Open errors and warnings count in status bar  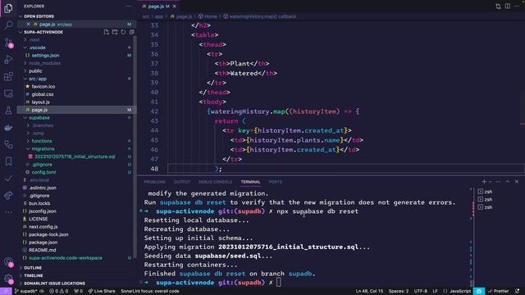coord(58,292)
